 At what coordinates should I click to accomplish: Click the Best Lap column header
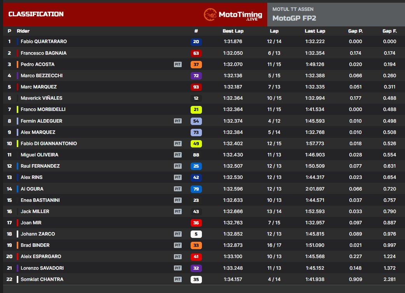(233, 31)
